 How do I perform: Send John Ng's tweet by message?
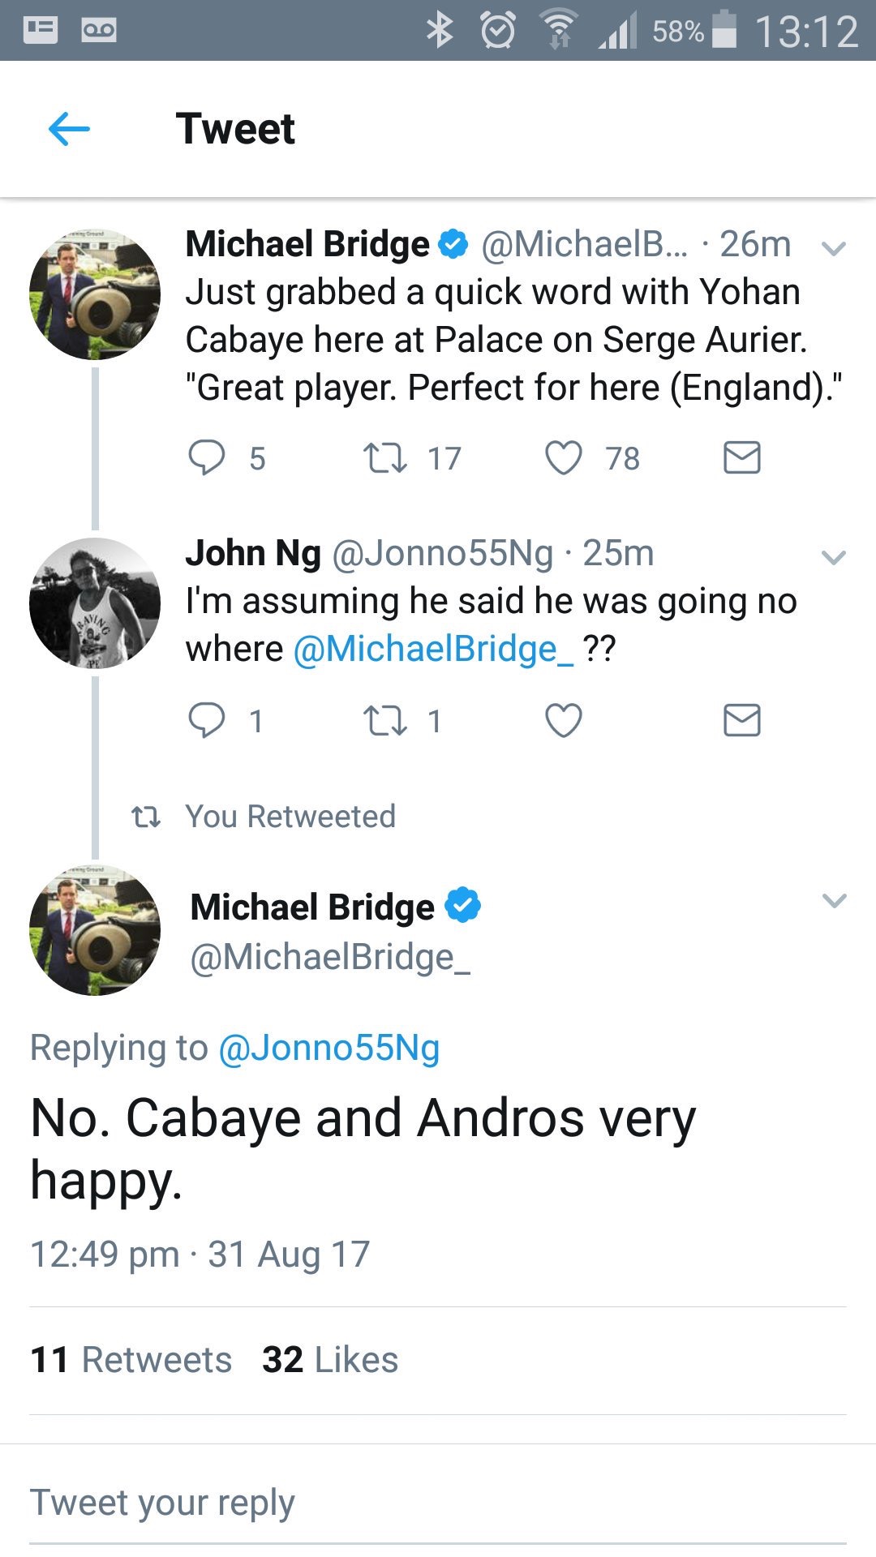coord(741,720)
